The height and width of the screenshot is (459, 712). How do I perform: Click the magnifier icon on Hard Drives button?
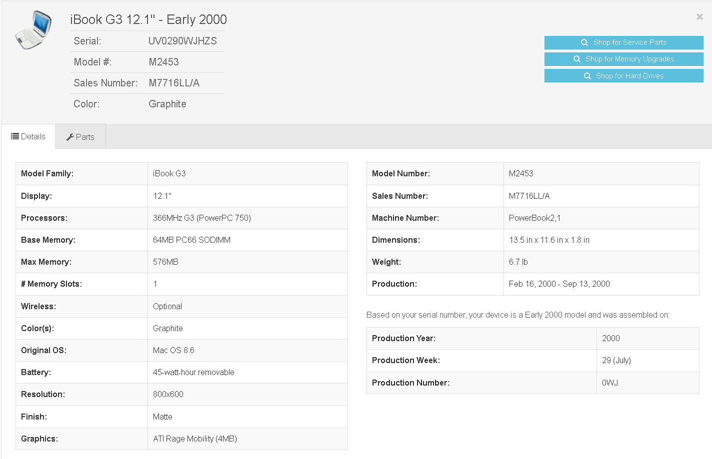[x=587, y=76]
